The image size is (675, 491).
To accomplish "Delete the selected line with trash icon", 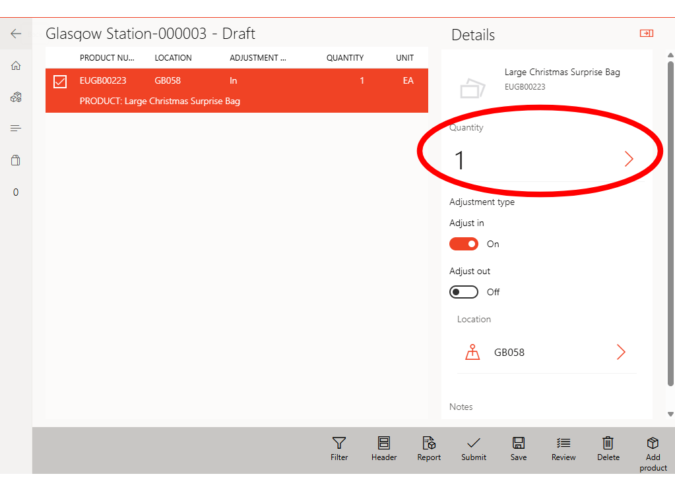I will coord(608,443).
